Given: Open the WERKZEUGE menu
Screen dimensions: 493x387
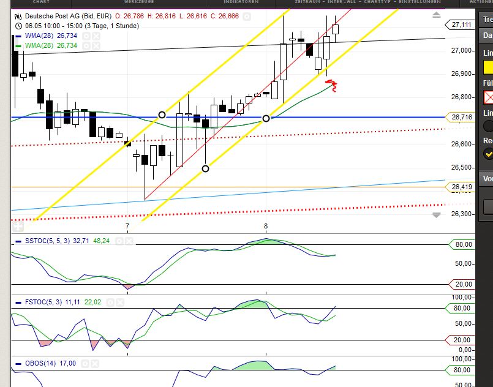Looking at the screenshot, I should pos(139,2).
